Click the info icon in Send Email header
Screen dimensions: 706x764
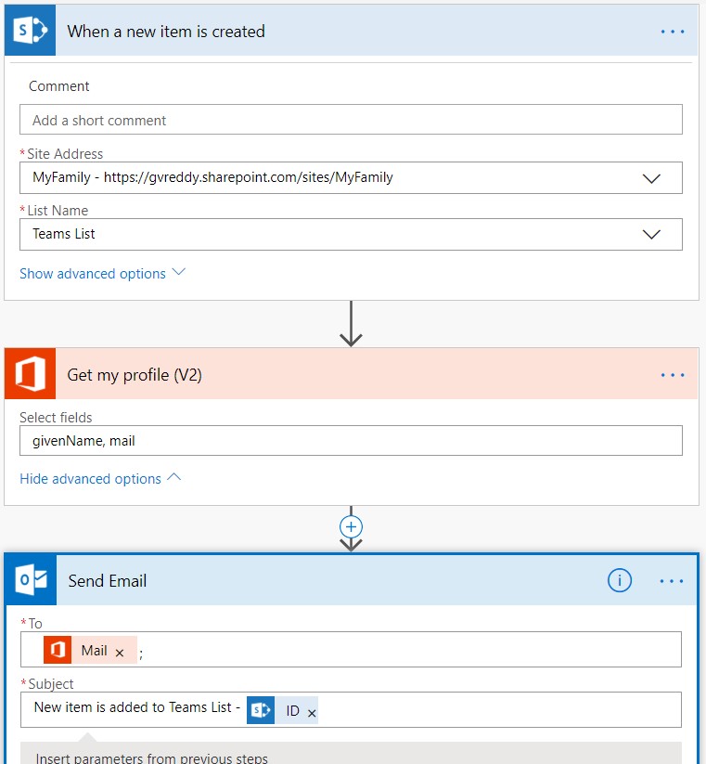[x=620, y=579]
